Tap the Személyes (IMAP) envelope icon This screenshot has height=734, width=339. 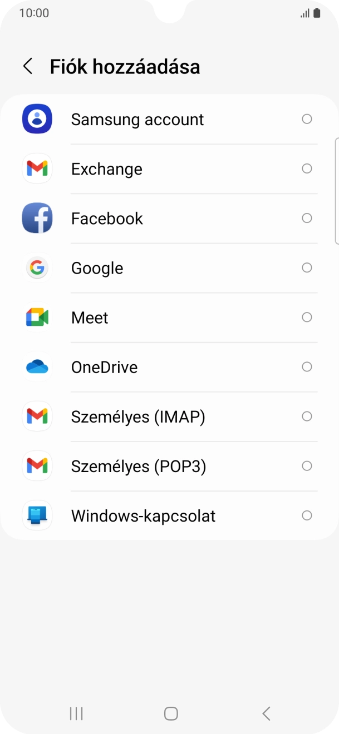pos(37,416)
